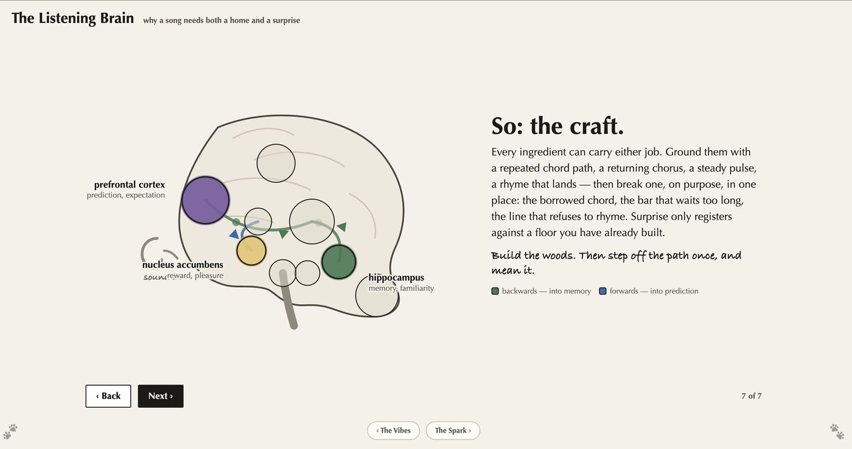Click the purple prefrontal cortex node
Viewport: 852px width, 449px height.
206,200
